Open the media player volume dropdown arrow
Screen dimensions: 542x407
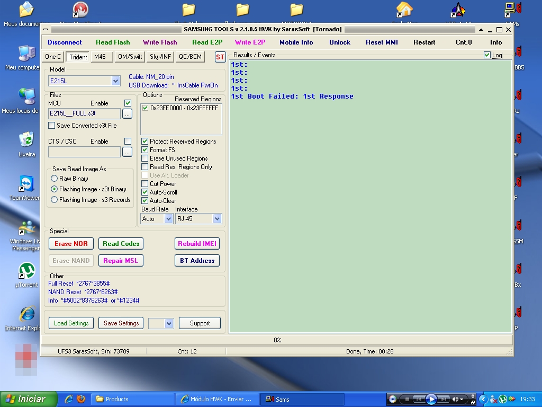pos(462,400)
